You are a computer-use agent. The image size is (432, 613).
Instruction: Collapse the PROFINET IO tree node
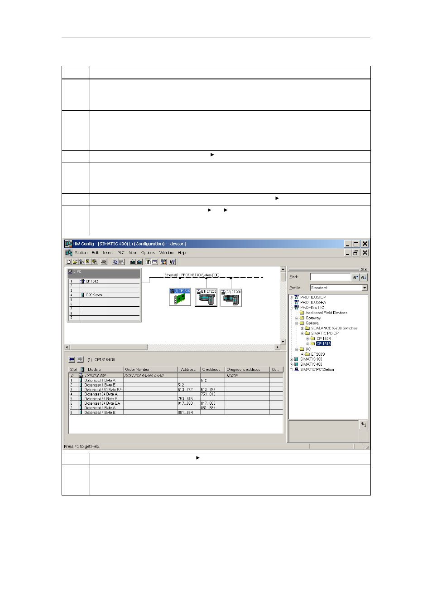(291, 308)
